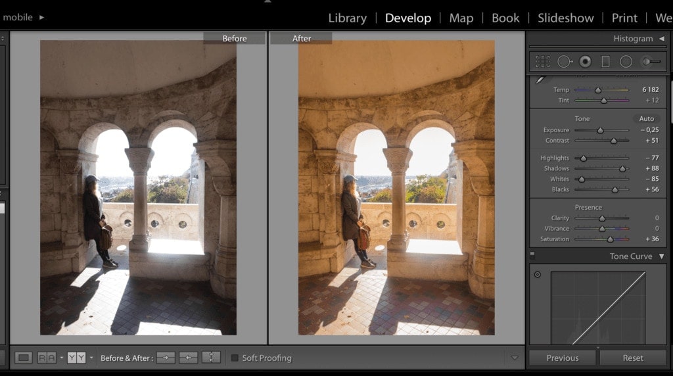This screenshot has width=673, height=376.
Task: Pick the White Balance eyedropper
Action: 540,80
